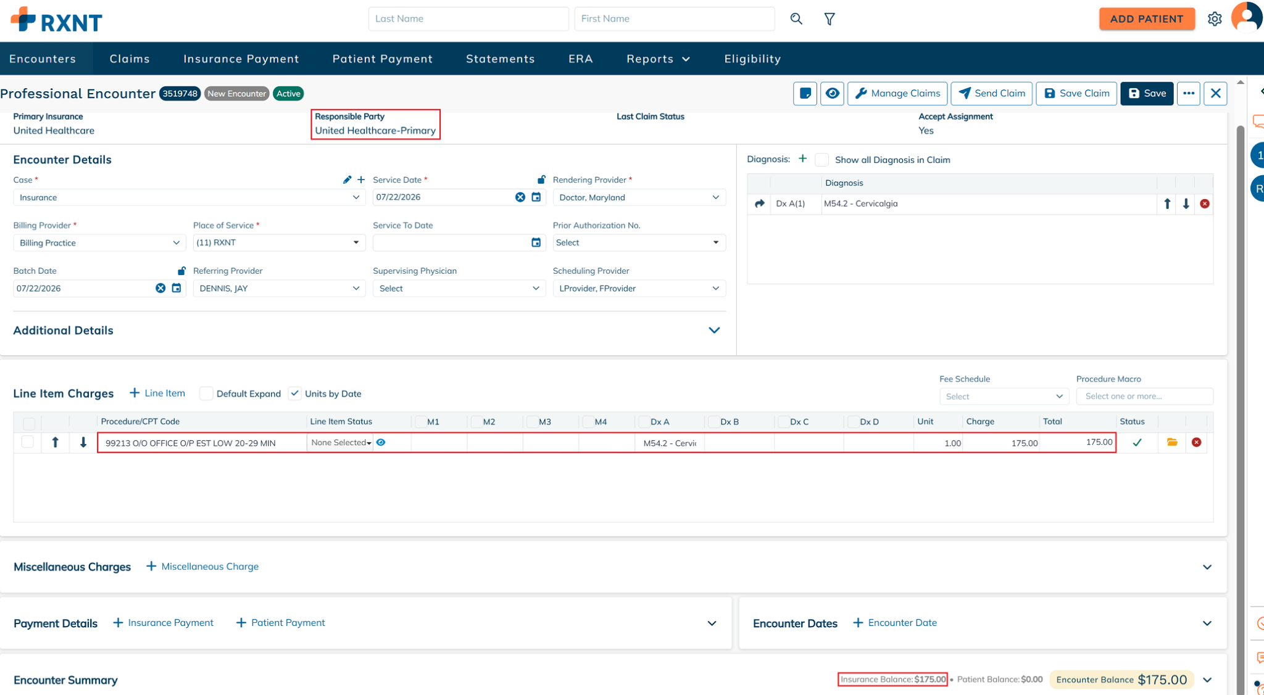The height and width of the screenshot is (695, 1264).
Task: Open the Service Date calendar picker icon
Action: pyautogui.click(x=536, y=197)
